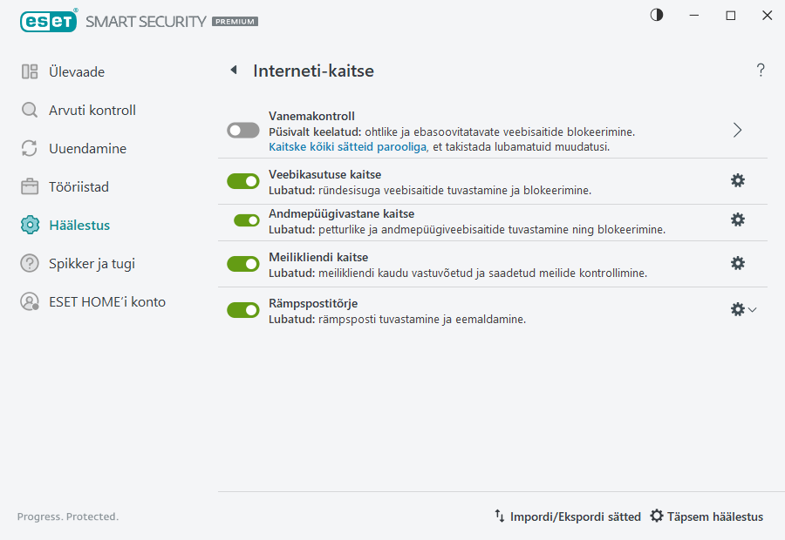Open Tööriistad toolbox icon
Viewport: 785px width, 540px height.
click(30, 186)
